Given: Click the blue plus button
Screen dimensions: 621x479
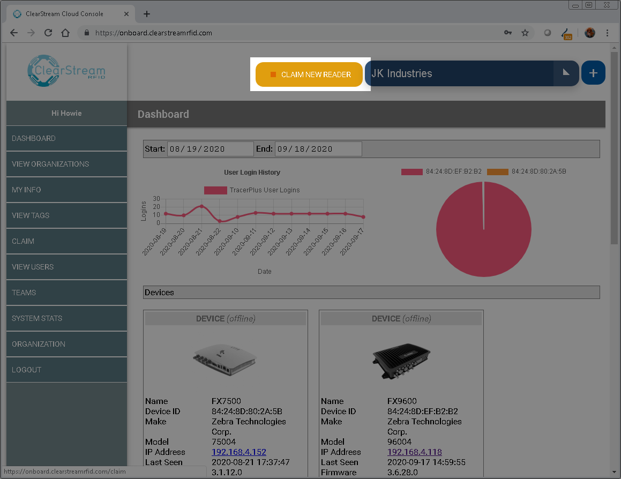Looking at the screenshot, I should coord(593,73).
